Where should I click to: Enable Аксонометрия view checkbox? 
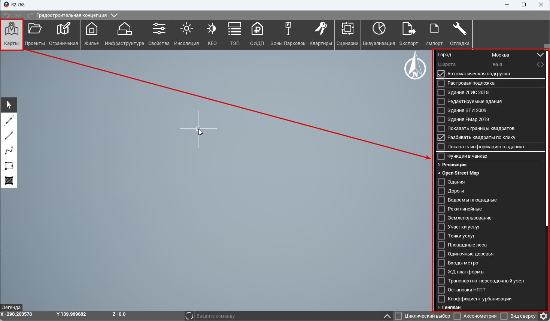pyautogui.click(x=457, y=316)
